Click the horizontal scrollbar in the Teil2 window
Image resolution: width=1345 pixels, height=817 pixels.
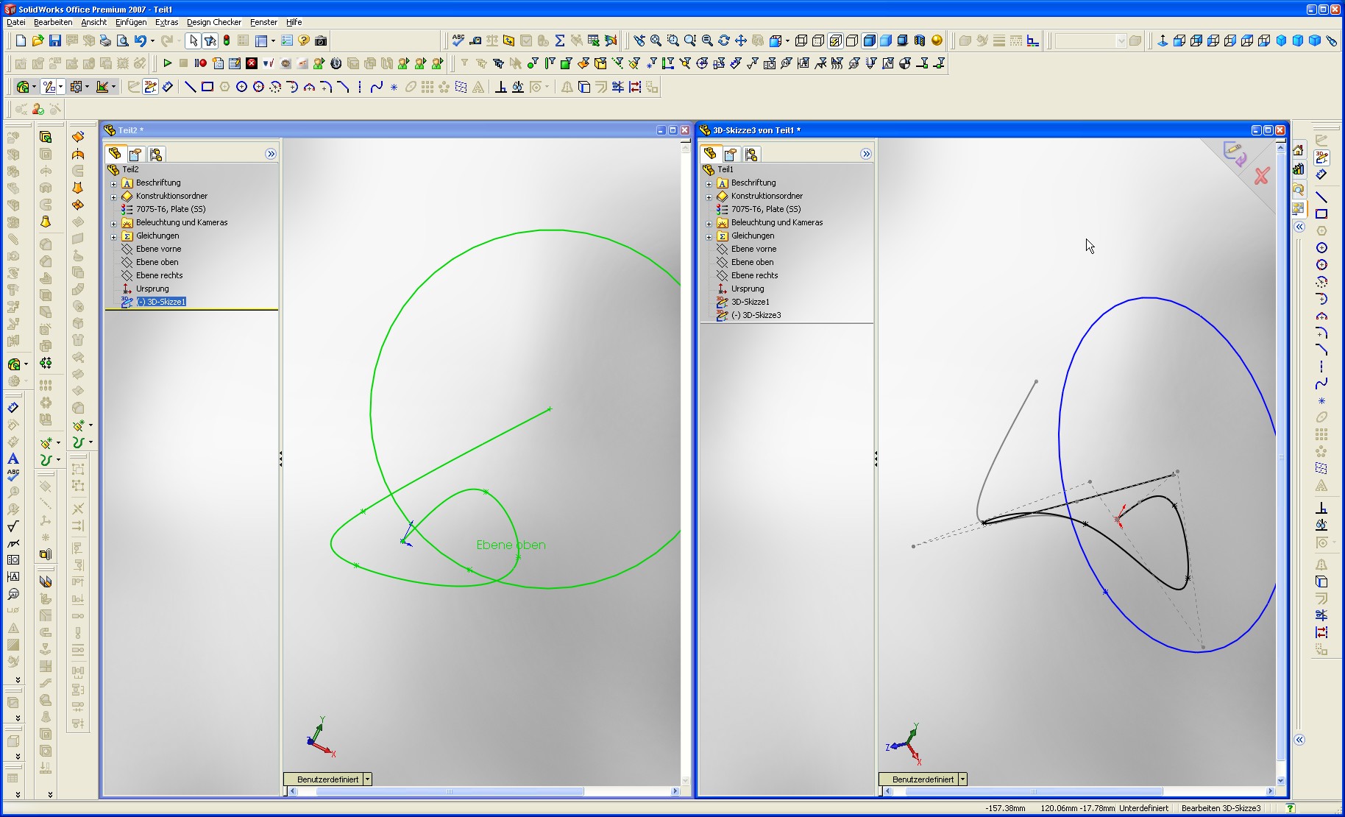click(450, 791)
